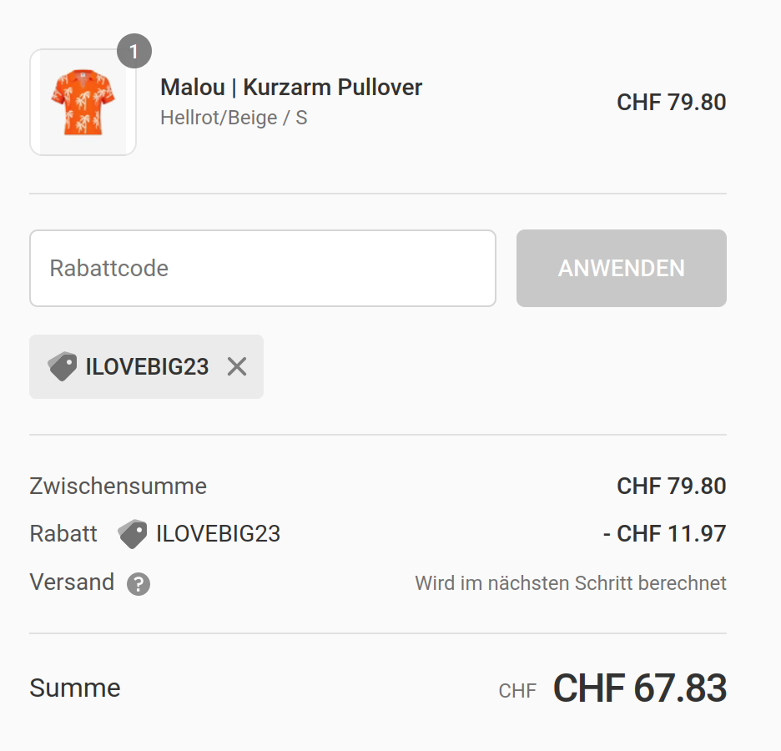This screenshot has height=751, width=781.
Task: Remove the ILOVEBIG23 discount code
Action: [237, 366]
